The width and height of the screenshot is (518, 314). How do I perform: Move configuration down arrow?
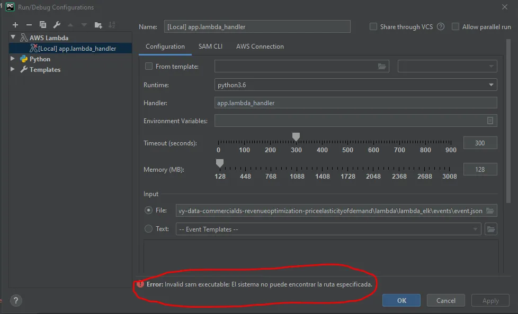84,25
